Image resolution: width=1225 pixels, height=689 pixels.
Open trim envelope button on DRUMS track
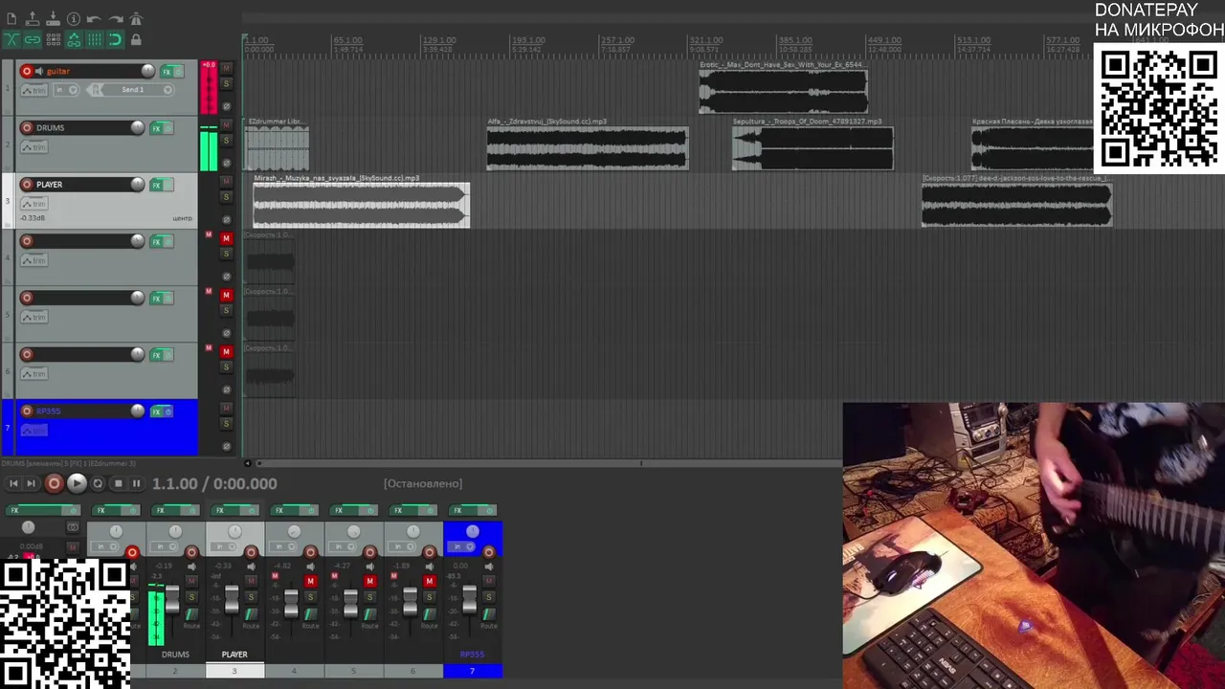click(x=33, y=147)
